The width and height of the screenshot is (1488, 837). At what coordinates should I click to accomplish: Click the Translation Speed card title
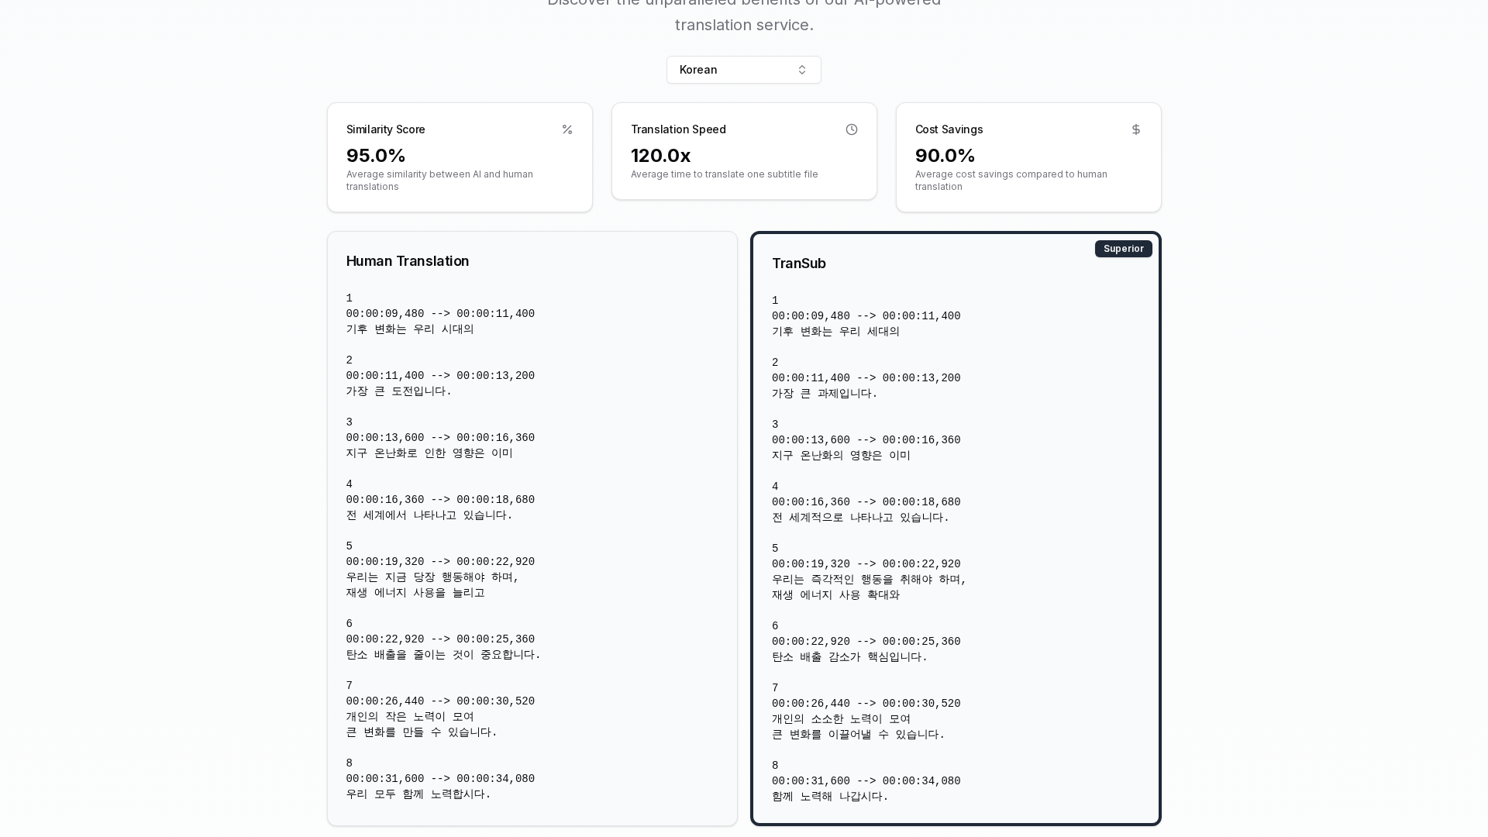pyautogui.click(x=678, y=129)
